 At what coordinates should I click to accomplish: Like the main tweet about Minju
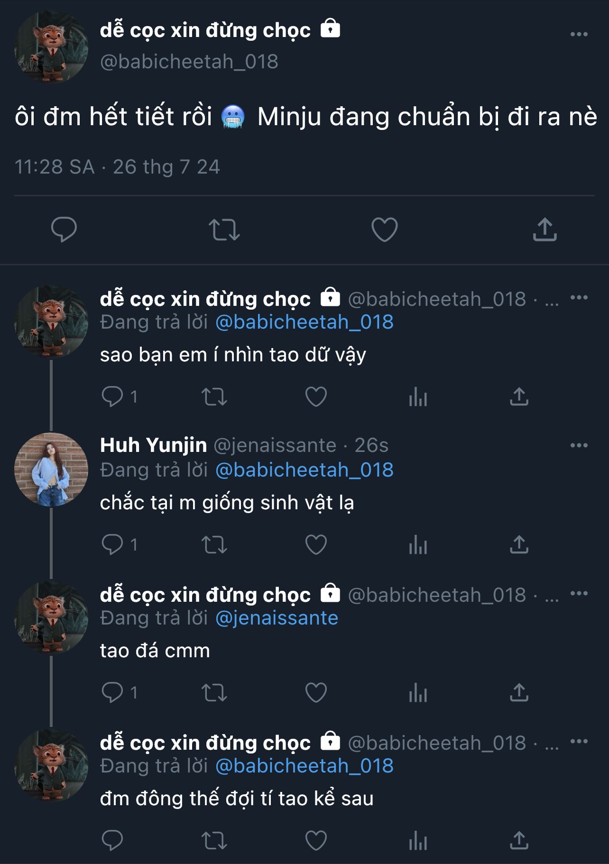(x=384, y=230)
